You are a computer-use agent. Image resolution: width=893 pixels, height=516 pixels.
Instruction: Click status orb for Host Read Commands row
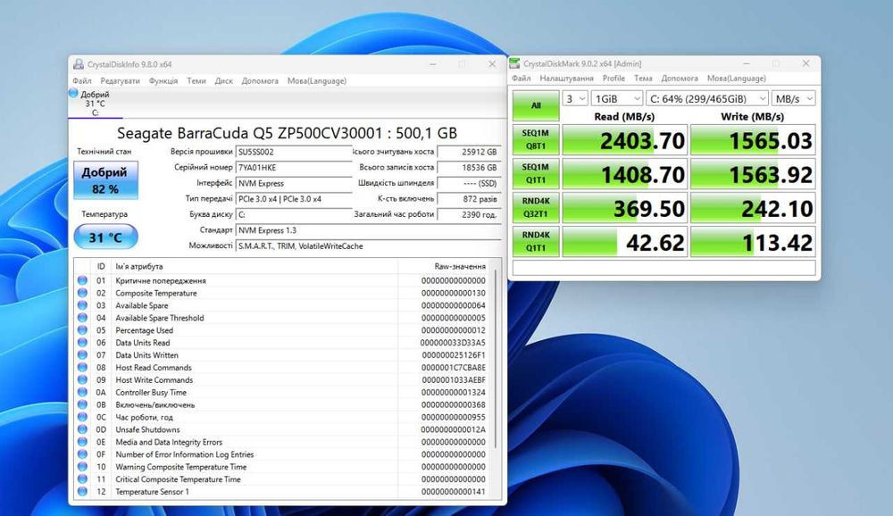[82, 367]
